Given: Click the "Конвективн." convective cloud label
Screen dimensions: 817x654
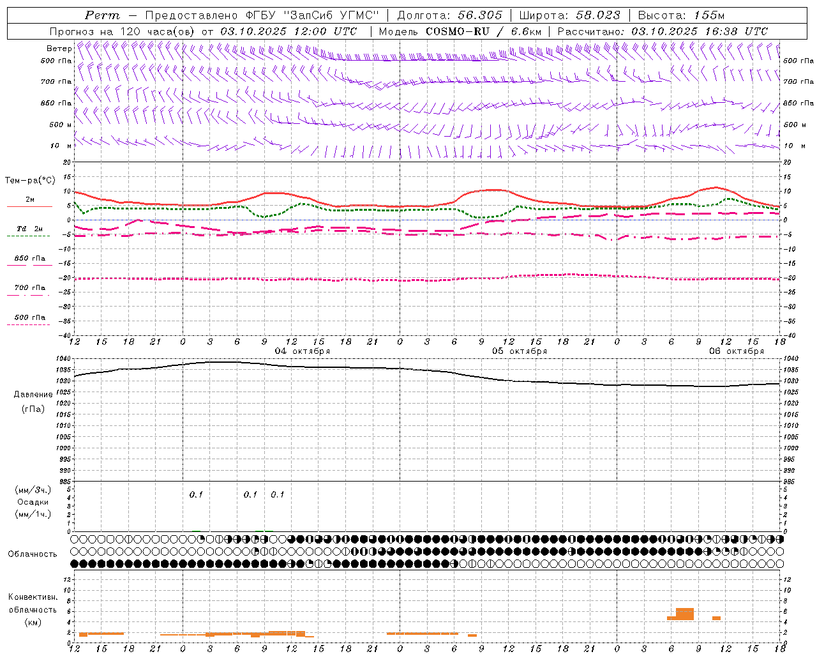Looking at the screenshot, I should pos(33,597).
